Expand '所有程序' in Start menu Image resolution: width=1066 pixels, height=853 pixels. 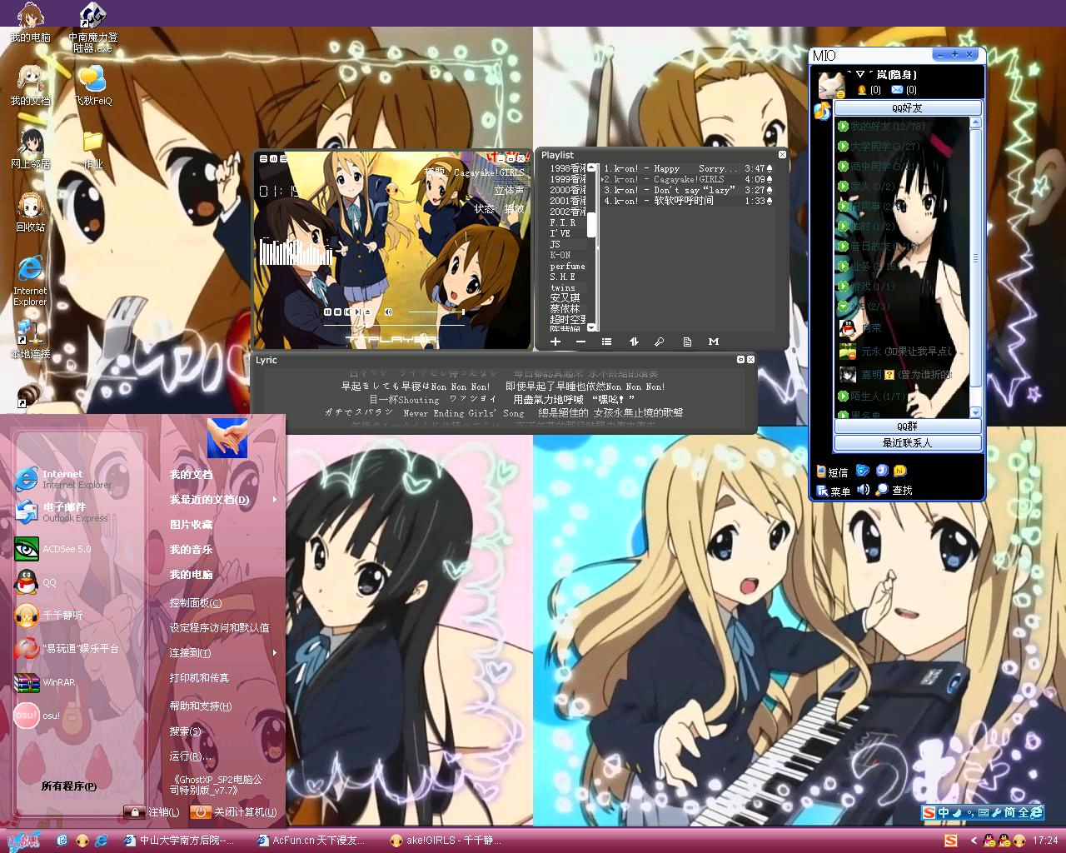[x=69, y=786]
